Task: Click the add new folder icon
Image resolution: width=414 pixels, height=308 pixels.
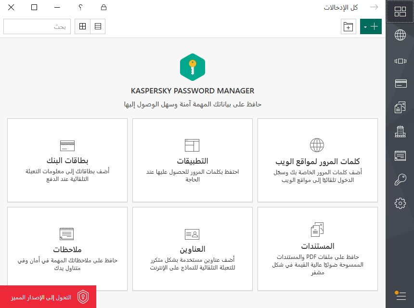Action: point(348,26)
